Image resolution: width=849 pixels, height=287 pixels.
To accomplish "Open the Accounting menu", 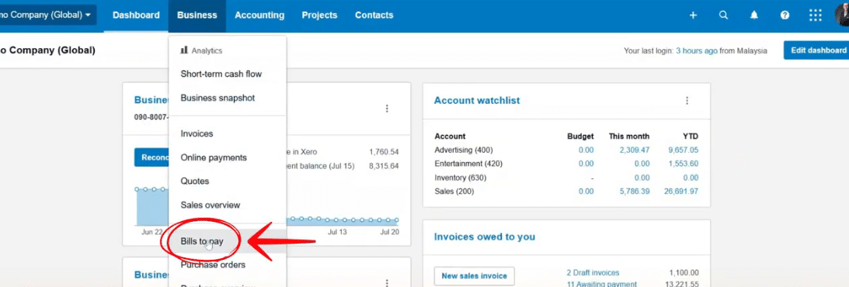I will 259,16.
